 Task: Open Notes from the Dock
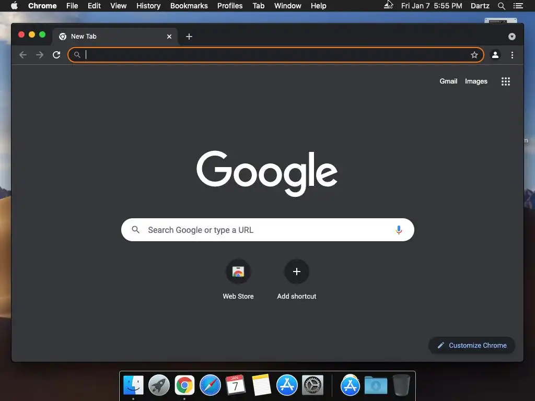(x=261, y=385)
